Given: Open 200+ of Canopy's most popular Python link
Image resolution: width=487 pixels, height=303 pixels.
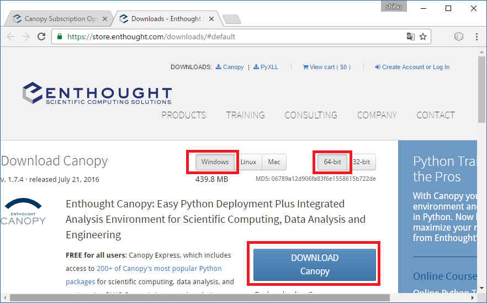Looking at the screenshot, I should click(x=159, y=269).
